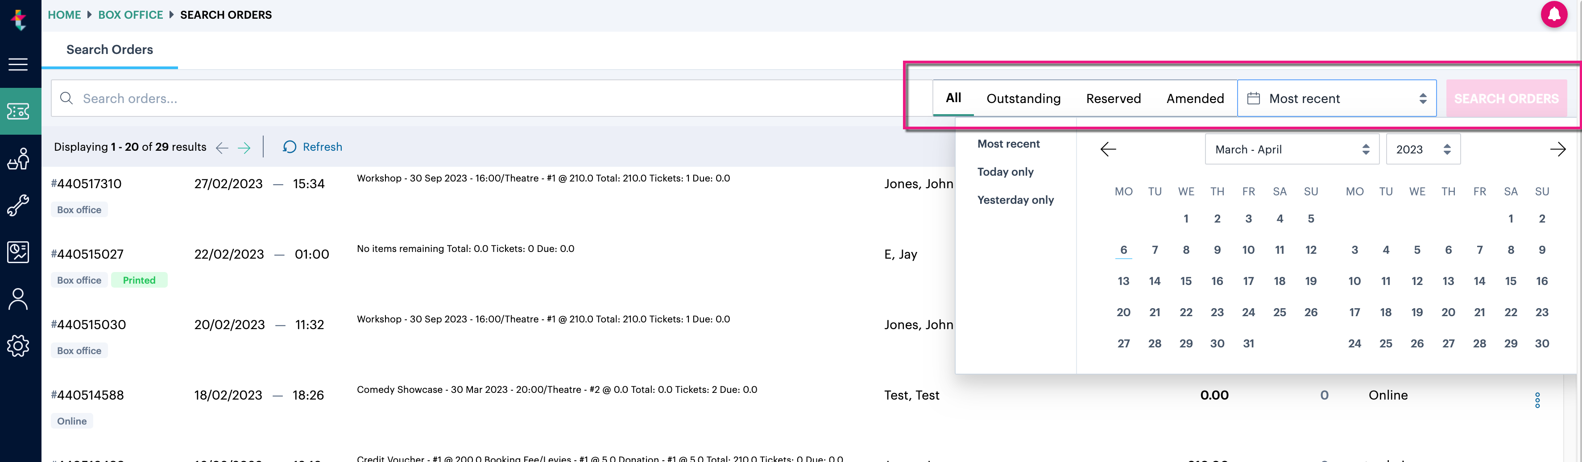Click the Refresh icon
Viewport: 1582px width, 462px height.
pos(289,147)
